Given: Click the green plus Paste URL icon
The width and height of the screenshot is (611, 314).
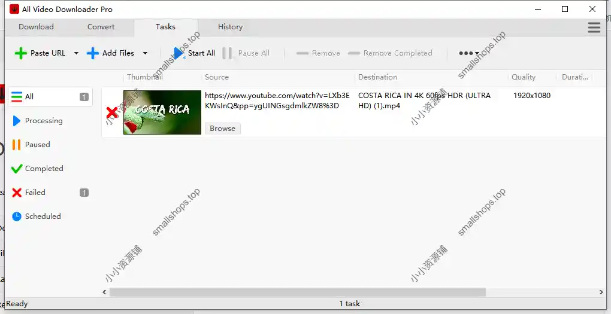Looking at the screenshot, I should point(20,53).
